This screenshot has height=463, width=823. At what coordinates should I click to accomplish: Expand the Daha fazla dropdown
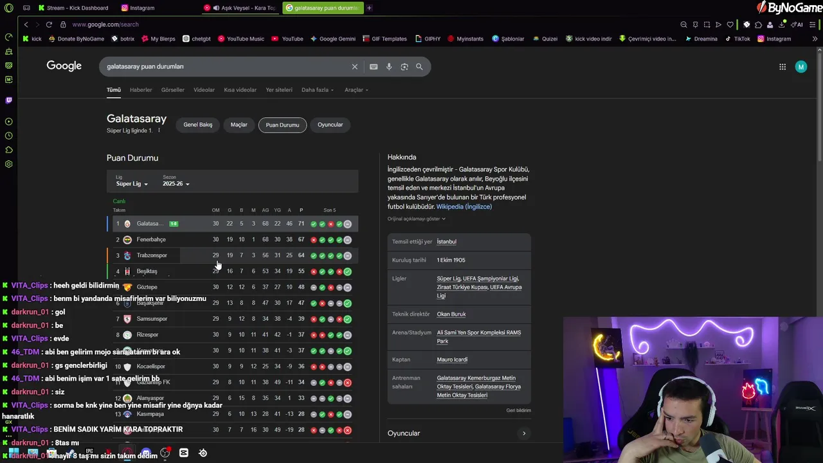click(317, 90)
